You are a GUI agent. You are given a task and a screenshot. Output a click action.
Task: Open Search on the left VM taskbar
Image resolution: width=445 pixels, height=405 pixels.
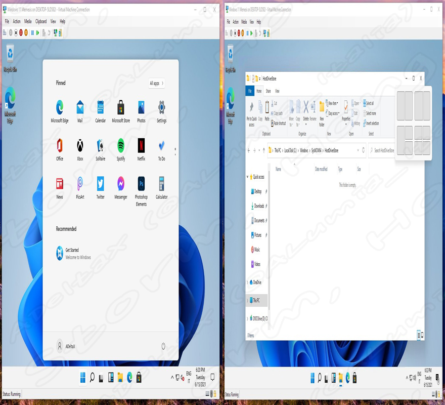tap(92, 378)
